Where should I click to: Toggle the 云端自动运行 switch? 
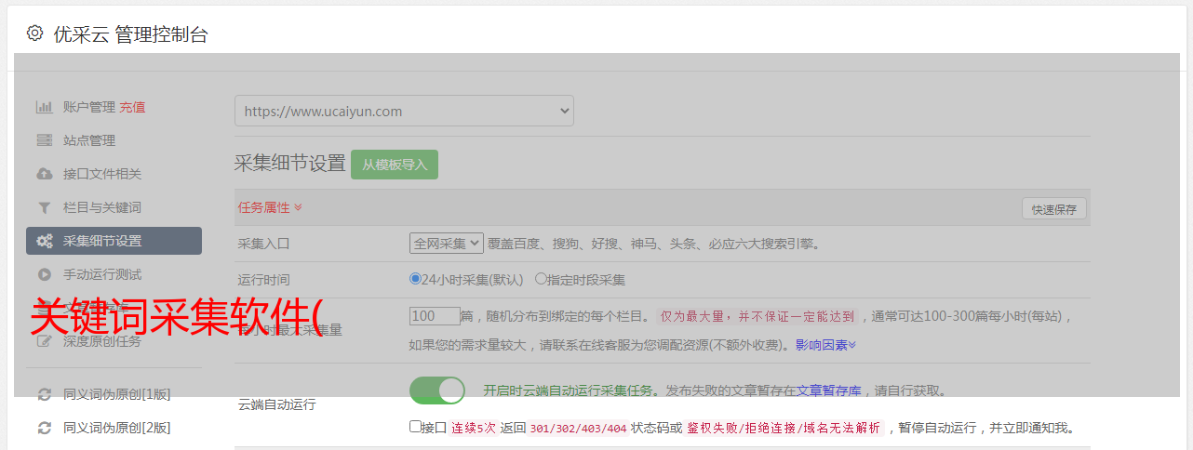(437, 390)
